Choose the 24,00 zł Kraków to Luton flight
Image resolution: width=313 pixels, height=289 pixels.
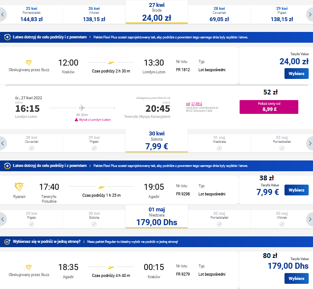tap(297, 74)
